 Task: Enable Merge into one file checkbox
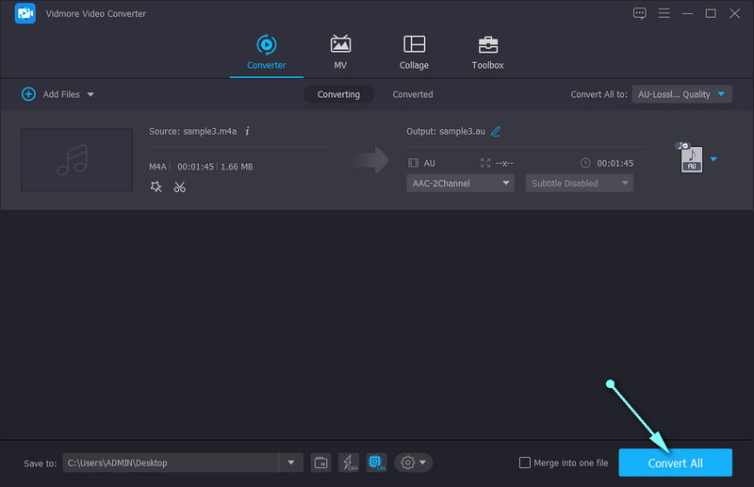[525, 463]
